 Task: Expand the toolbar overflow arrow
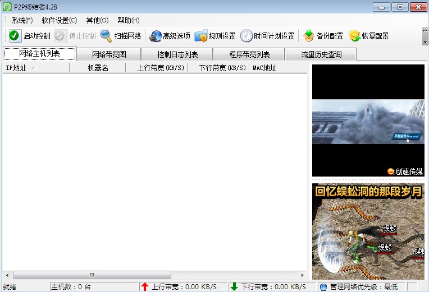[425, 36]
